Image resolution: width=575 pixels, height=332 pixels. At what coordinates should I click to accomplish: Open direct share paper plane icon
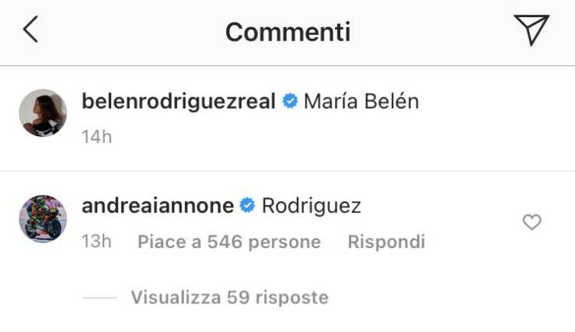tap(531, 31)
